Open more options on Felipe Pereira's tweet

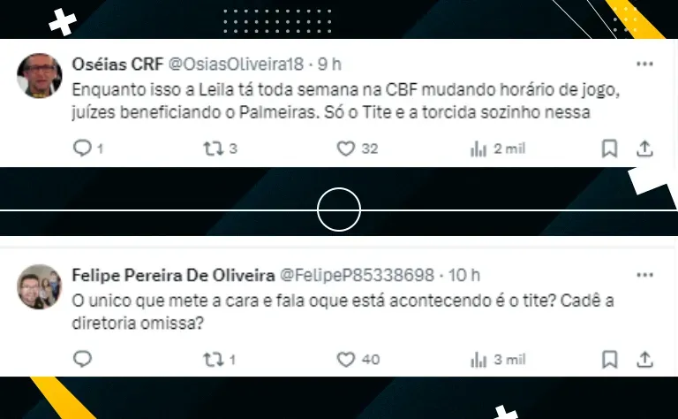644,275
